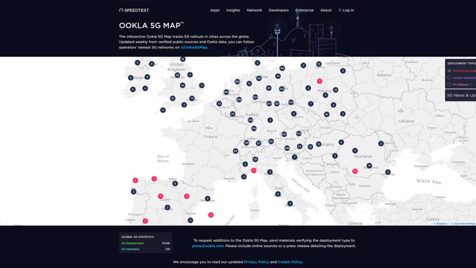
Task: Click the 366 cluster marker in western Germany
Action: 239,100
